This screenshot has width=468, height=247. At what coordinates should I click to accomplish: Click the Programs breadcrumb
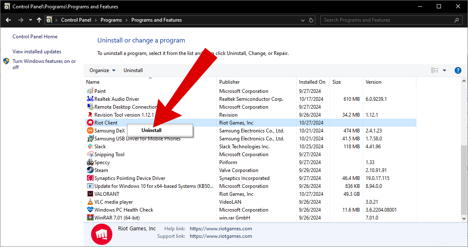[x=111, y=20]
